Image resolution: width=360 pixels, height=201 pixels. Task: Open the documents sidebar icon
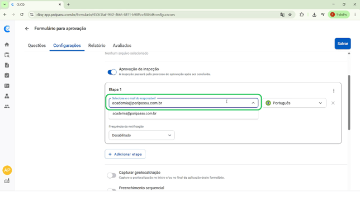7,65
